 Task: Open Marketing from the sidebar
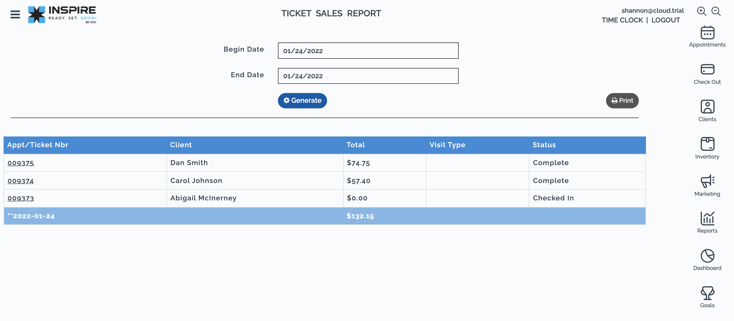point(707,186)
